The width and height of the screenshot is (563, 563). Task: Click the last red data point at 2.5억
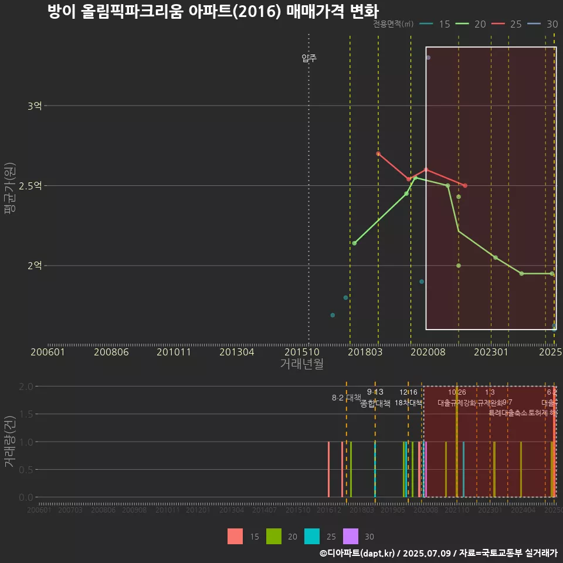(x=465, y=186)
